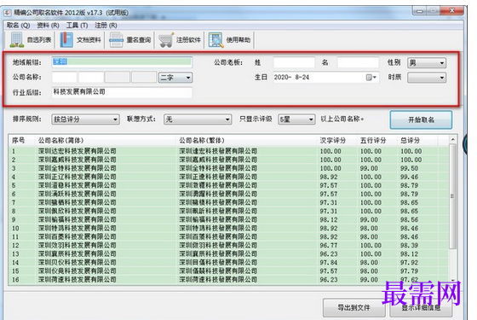Click the 98.12 汉字评分 value in row 9
477x320 pixels.
pos(329,220)
